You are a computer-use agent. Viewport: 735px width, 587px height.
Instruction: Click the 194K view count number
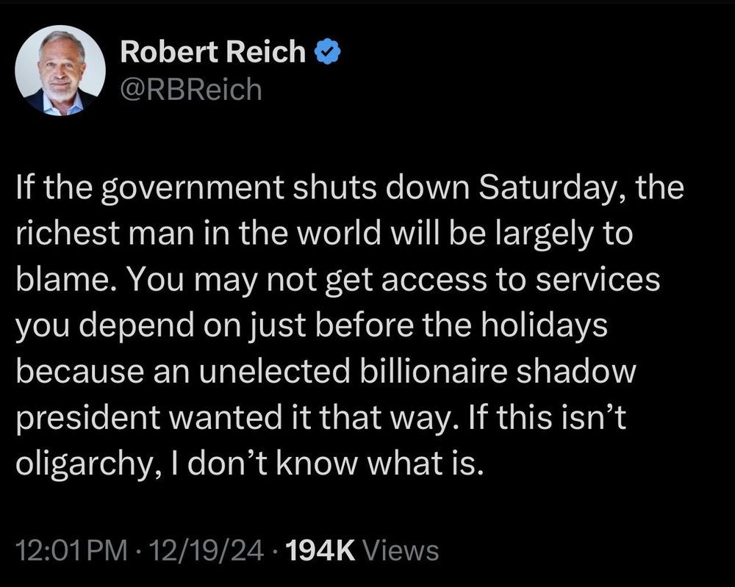320,550
